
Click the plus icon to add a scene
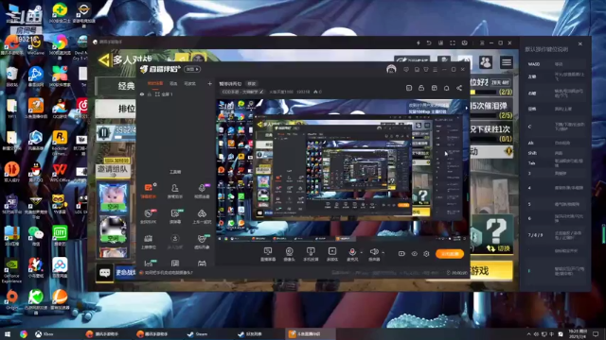tap(209, 84)
